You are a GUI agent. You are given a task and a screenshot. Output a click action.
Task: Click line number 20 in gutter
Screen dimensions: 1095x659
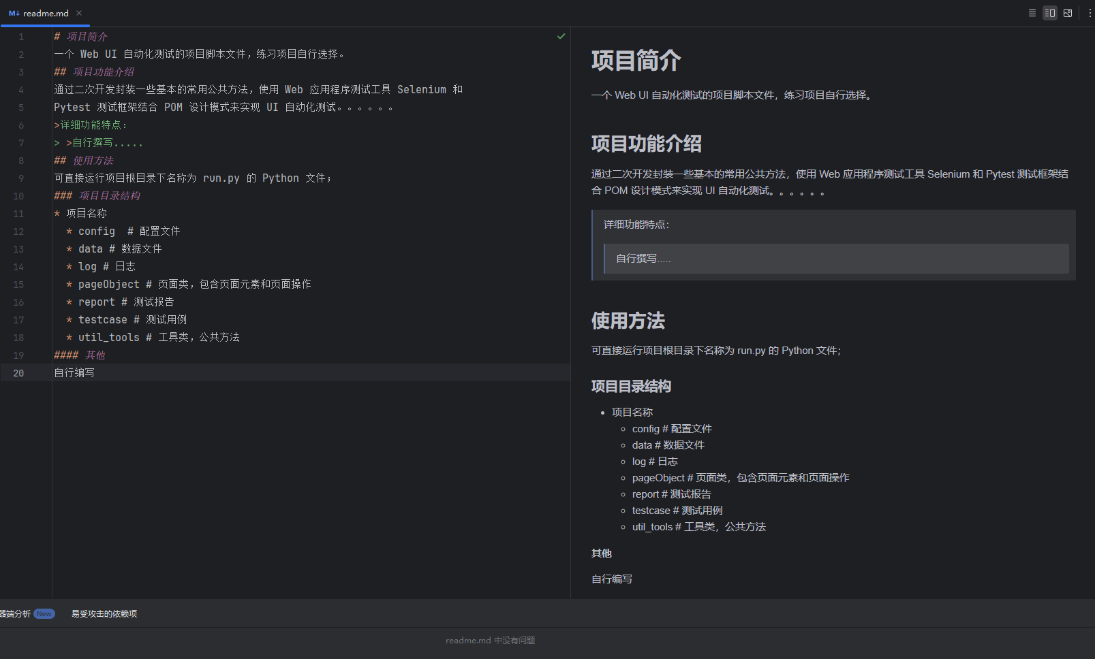(18, 373)
